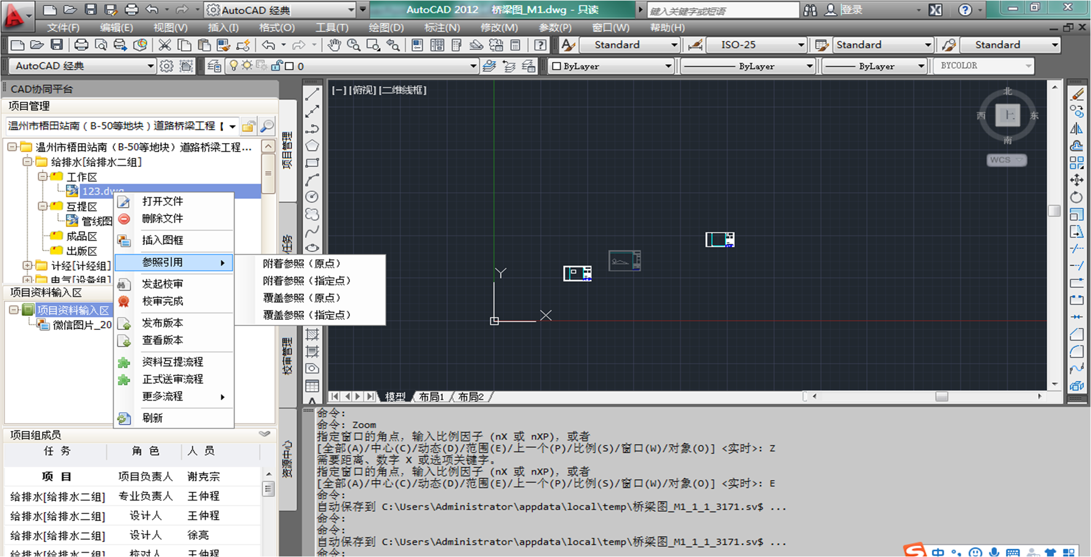1091x557 pixels.
Task: Select the Rectangle draw tool
Action: coord(312,163)
